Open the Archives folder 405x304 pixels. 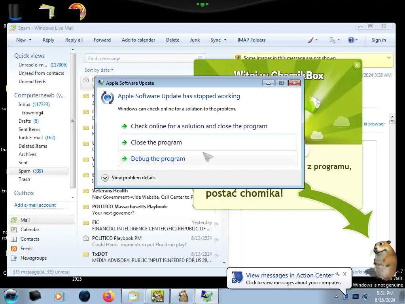pos(27,154)
